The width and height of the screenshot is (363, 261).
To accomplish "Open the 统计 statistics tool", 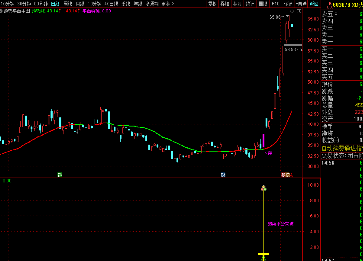I will tap(250, 4).
